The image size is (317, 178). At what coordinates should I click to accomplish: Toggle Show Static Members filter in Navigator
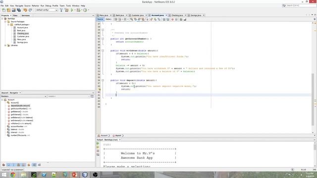coord(13,165)
